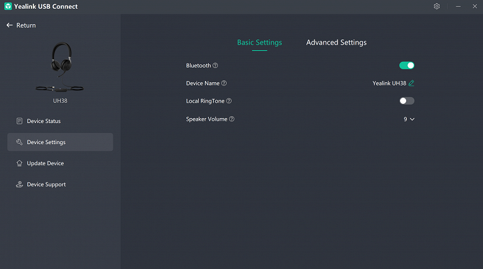Select Device Settings in the sidebar
The width and height of the screenshot is (483, 269).
click(46, 142)
